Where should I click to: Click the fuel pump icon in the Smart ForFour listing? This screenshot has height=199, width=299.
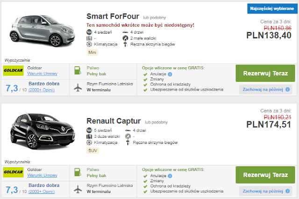(x=78, y=71)
